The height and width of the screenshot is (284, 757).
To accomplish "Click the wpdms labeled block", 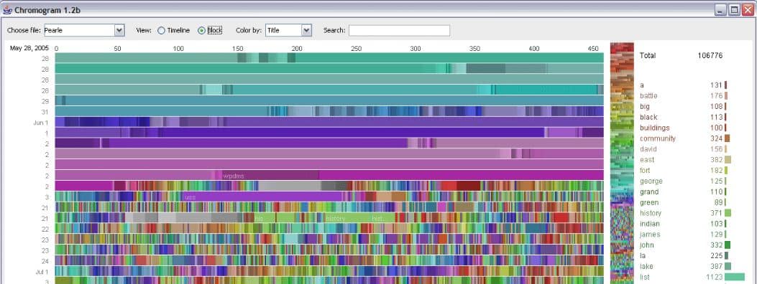I will point(270,175).
